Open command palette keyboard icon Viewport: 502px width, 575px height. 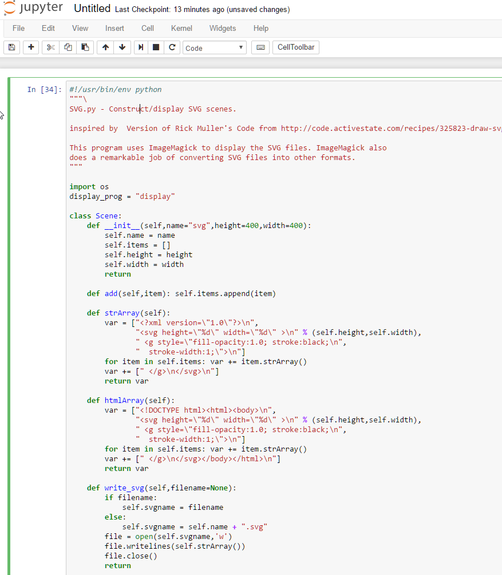(260, 47)
